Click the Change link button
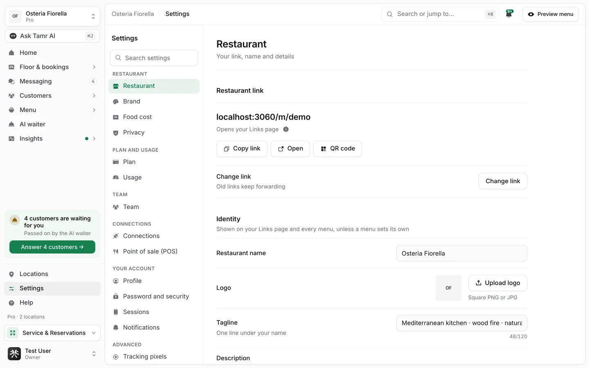The image size is (589, 368). point(503,181)
